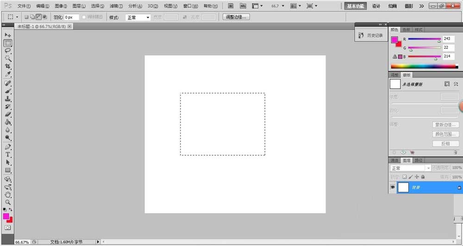This screenshot has height=246, width=463.
Task: Toggle lock all
Action: [423, 177]
